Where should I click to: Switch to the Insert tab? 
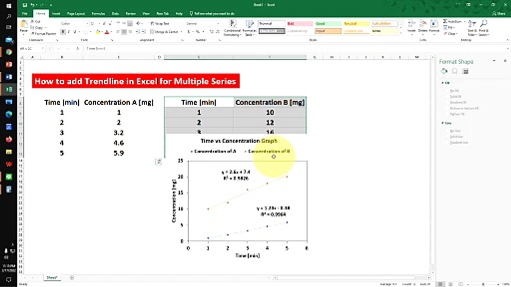(56, 14)
